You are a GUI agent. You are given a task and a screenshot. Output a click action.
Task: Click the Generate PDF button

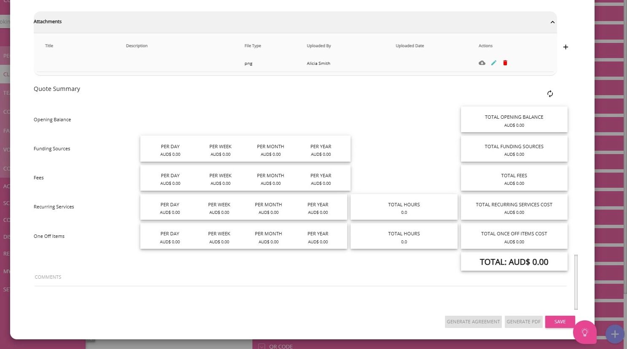pyautogui.click(x=523, y=322)
